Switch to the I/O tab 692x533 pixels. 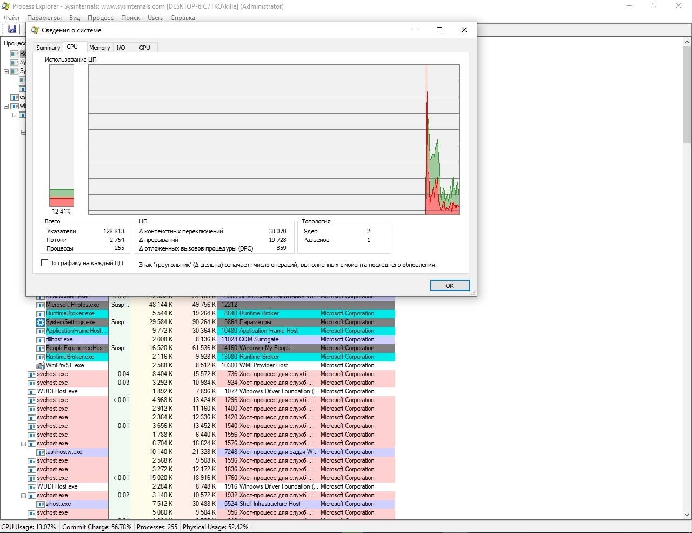pyautogui.click(x=121, y=48)
